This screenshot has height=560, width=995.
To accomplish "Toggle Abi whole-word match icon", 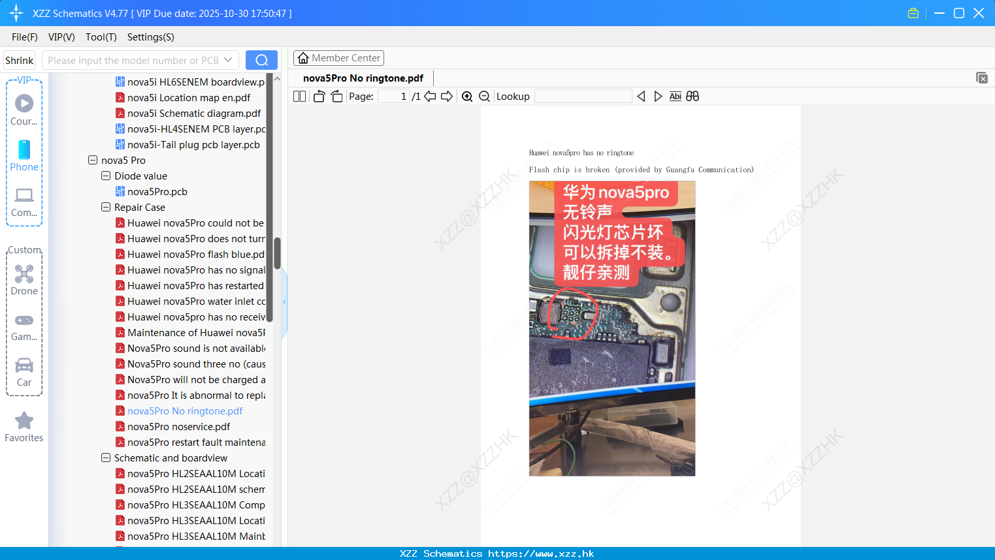I will (x=676, y=97).
